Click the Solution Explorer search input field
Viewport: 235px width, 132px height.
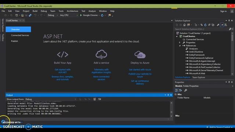pyautogui.click(x=202, y=29)
